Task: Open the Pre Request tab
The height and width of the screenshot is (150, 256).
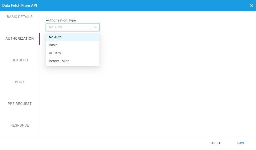Action: click(20, 104)
